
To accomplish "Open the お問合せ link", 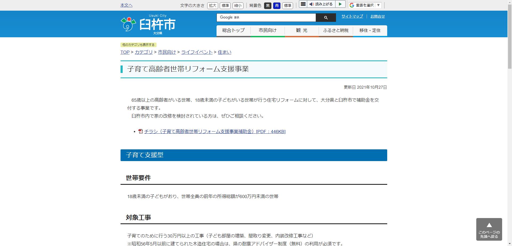I will point(378,16).
